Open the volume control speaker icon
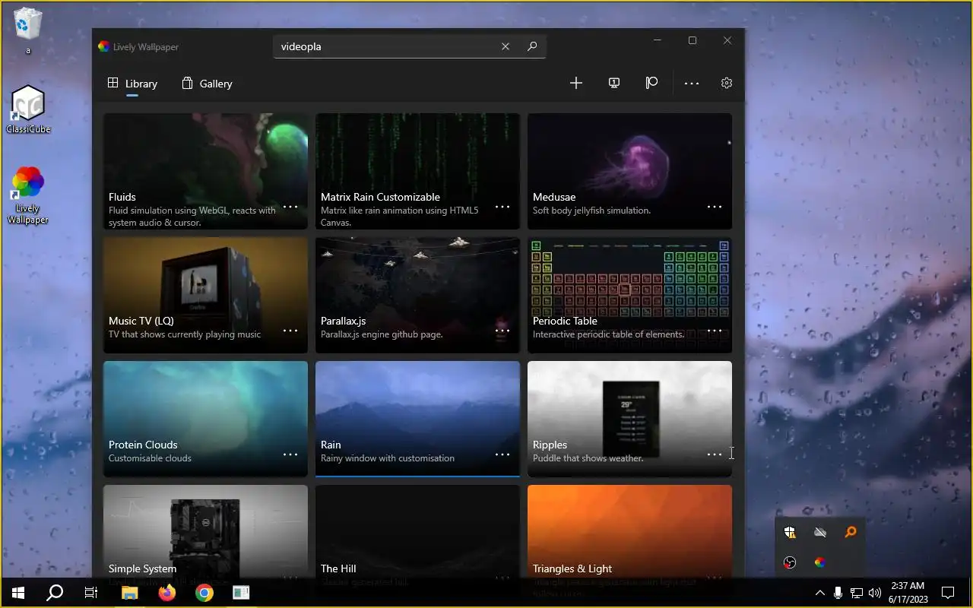The image size is (973, 608). [875, 593]
